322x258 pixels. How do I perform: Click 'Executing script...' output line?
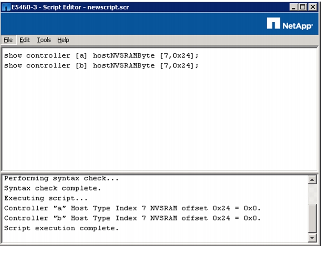pos(46,198)
